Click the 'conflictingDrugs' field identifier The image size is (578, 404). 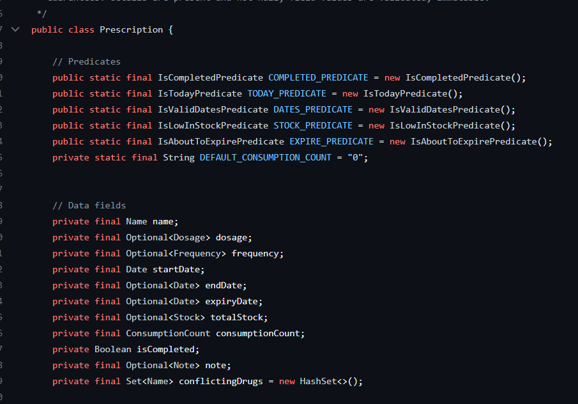(221, 382)
